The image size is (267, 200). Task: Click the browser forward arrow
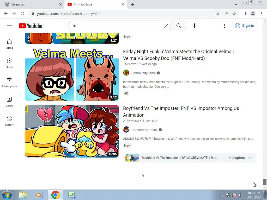14,14
